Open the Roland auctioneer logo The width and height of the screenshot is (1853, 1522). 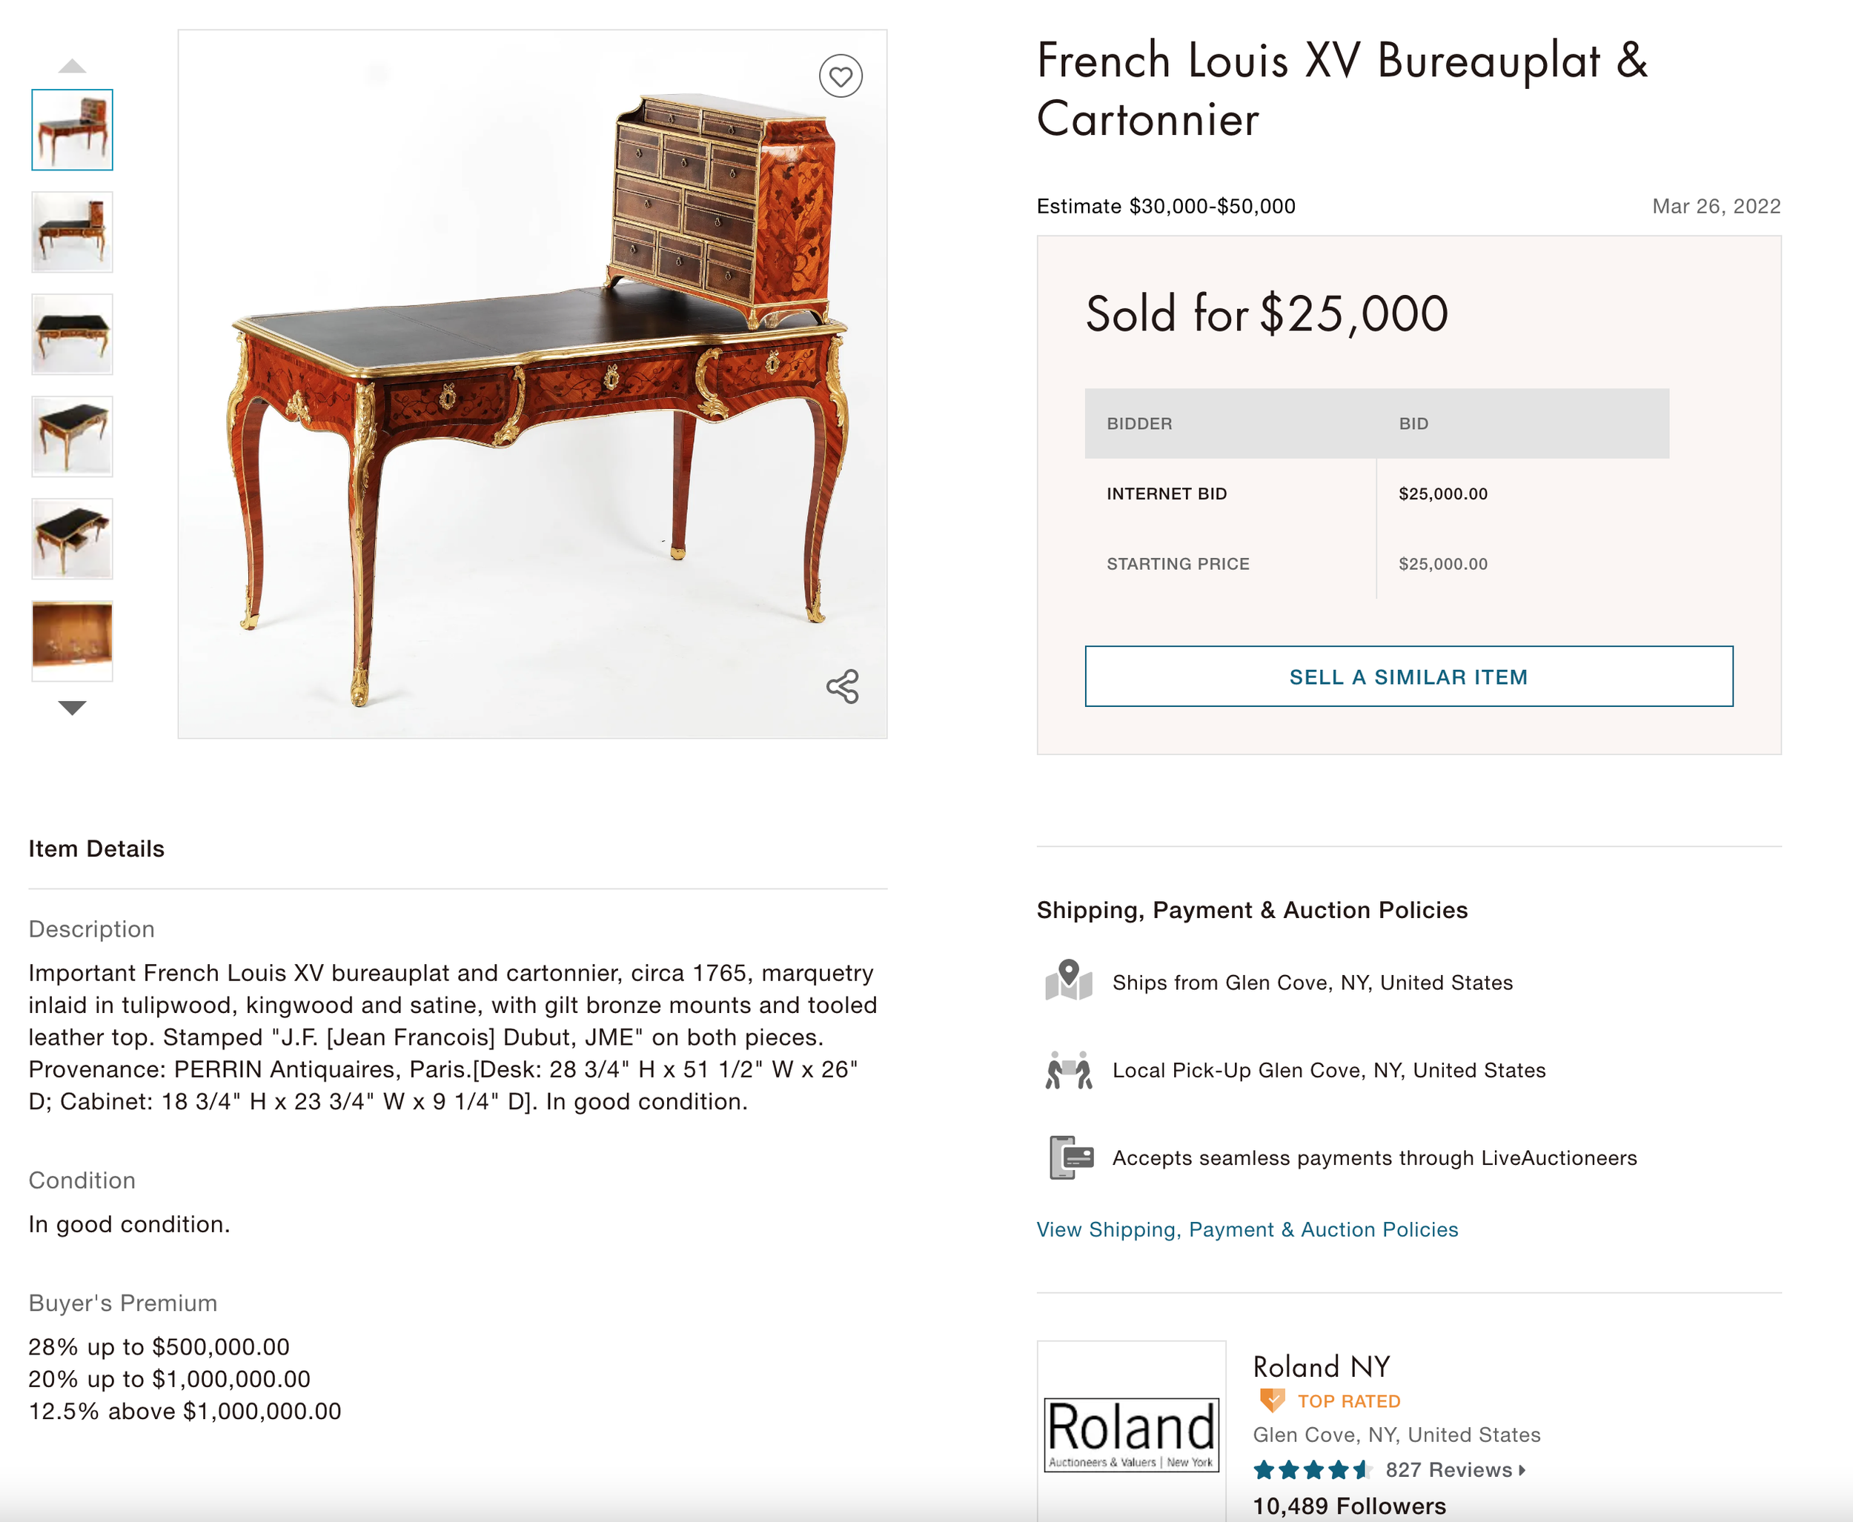coord(1131,1432)
